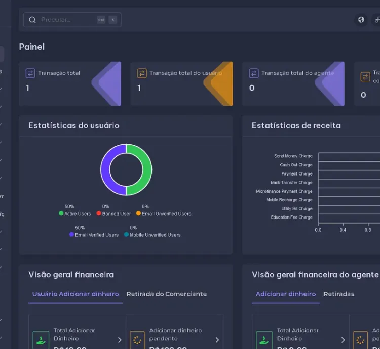Image resolution: width=380 pixels, height=349 pixels.
Task: Click the Visão geral financeira heading
Action: [x=71, y=275]
